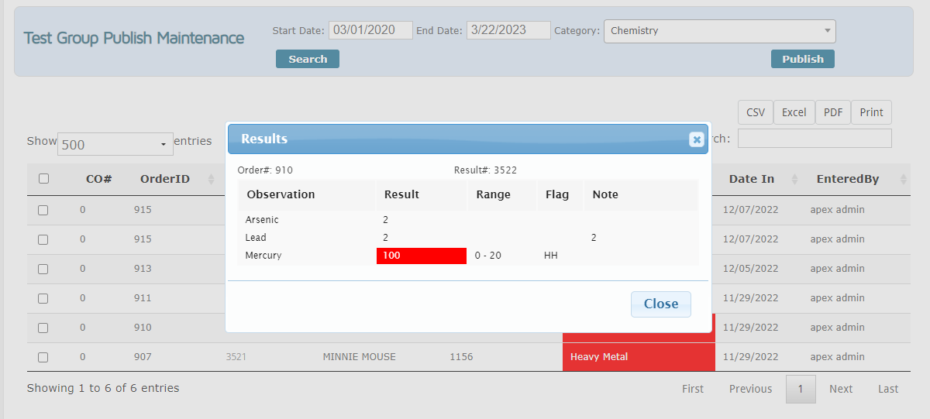Click the Note column header in dialog
930x419 pixels.
tap(605, 194)
